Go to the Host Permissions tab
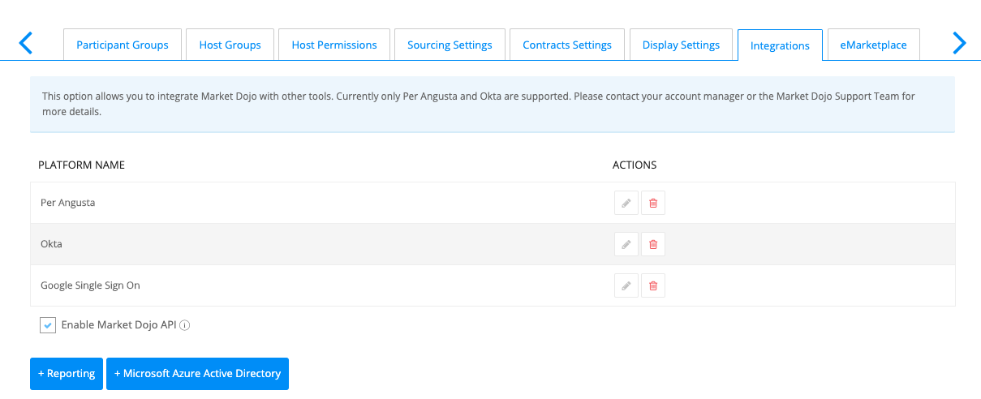Screen dimensions: 981x399 click(334, 45)
